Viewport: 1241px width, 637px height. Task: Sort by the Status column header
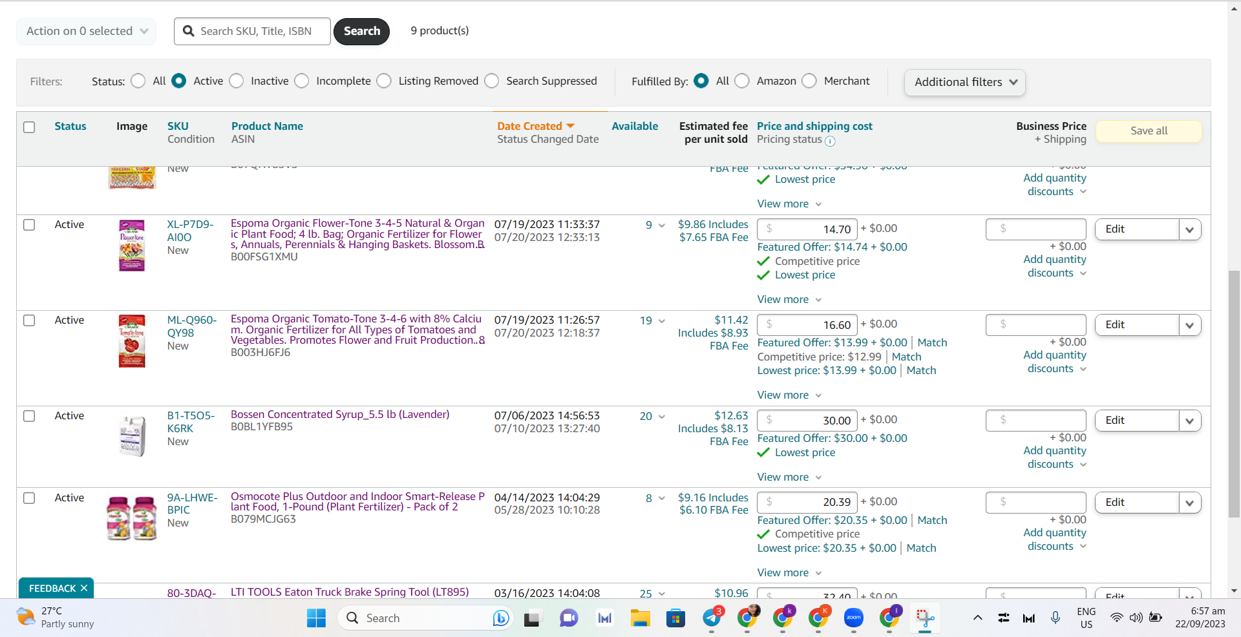[70, 126]
